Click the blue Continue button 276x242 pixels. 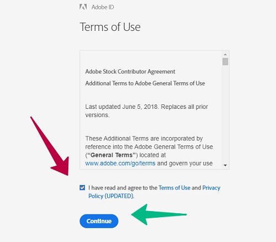pyautogui.click(x=99, y=221)
